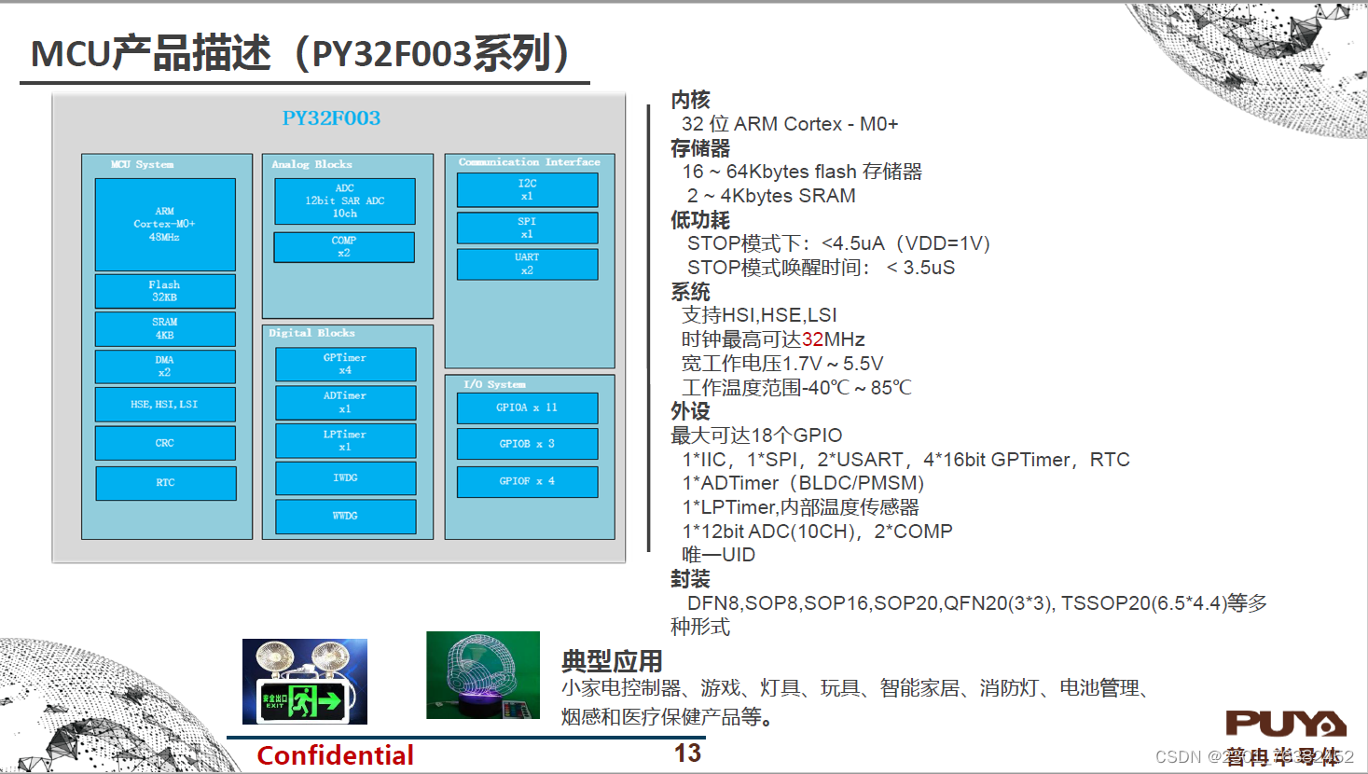
Task: Click the I/O System section label
Action: click(x=495, y=384)
